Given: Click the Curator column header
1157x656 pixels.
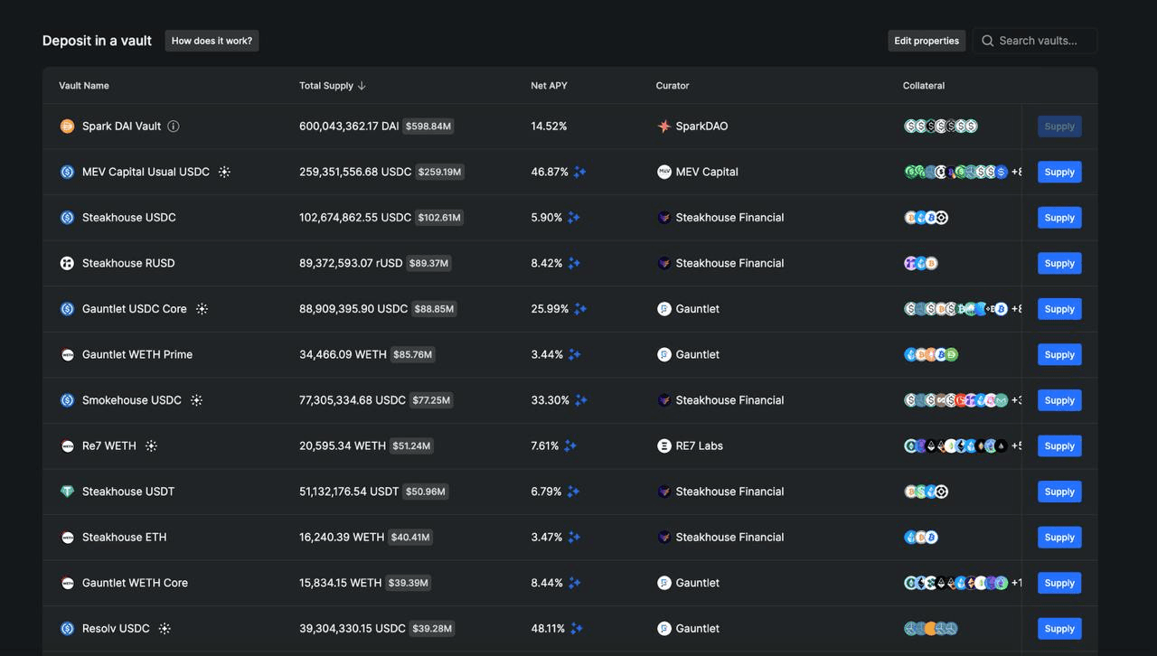Looking at the screenshot, I should pyautogui.click(x=673, y=86).
